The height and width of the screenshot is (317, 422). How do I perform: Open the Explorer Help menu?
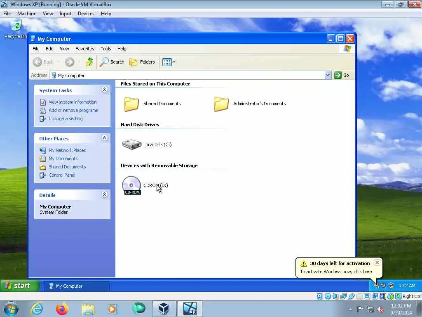[122, 49]
